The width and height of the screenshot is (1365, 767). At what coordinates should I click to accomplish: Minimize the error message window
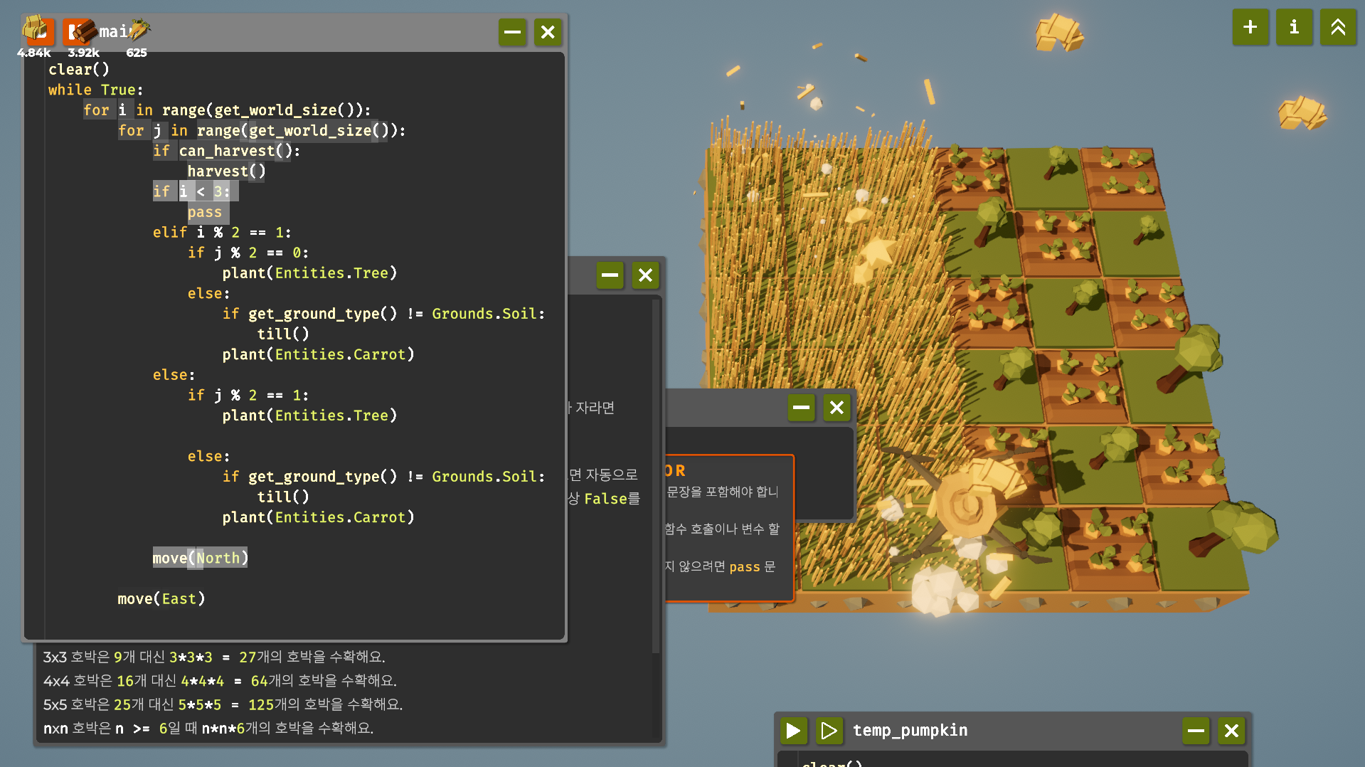pos(801,408)
